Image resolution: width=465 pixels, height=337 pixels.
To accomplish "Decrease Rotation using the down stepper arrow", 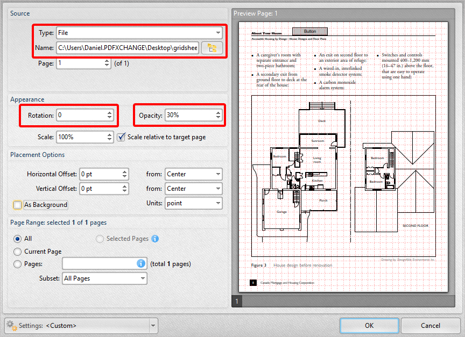I will click(x=110, y=118).
